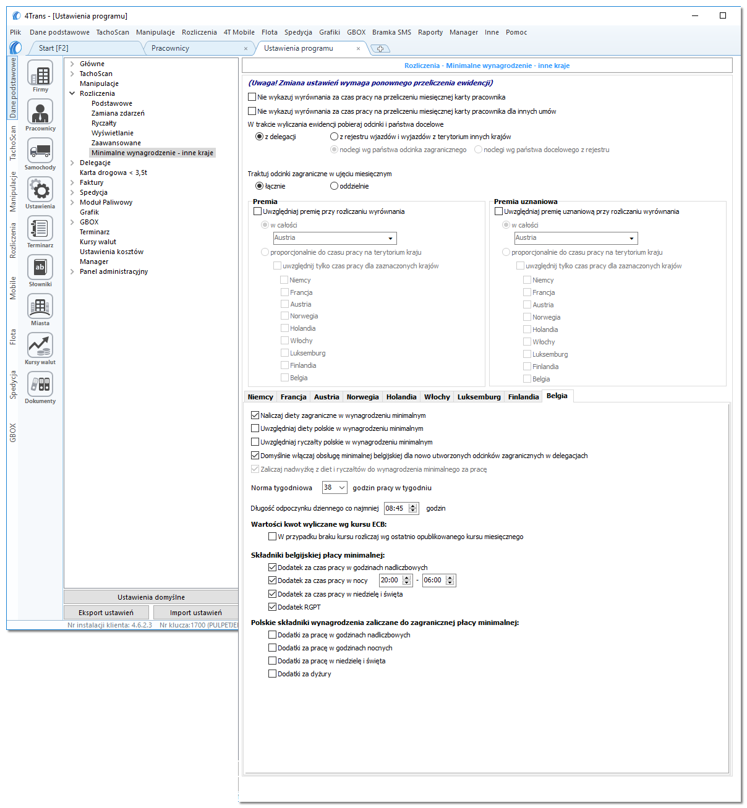This screenshot has height=808, width=747.
Task: Close the Pracownicy tab
Action: pyautogui.click(x=245, y=48)
